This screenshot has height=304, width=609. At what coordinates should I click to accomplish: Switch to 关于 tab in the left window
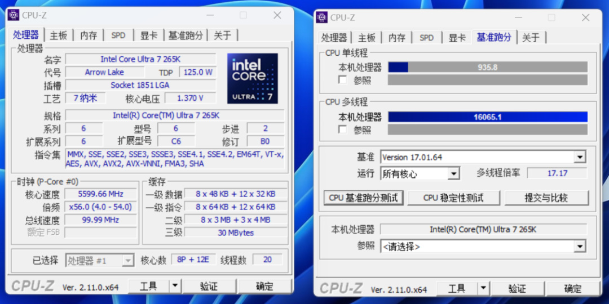click(223, 35)
